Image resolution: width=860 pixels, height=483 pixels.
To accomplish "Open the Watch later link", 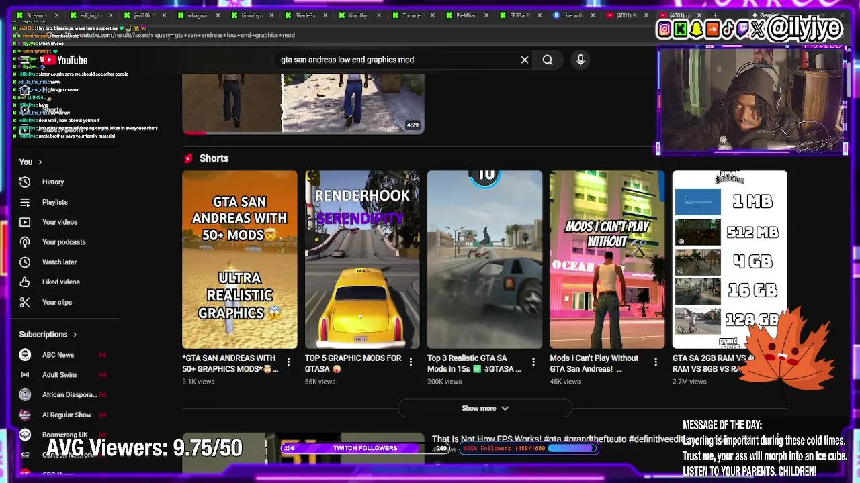I will pyautogui.click(x=59, y=262).
